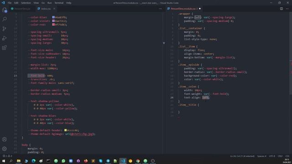Click the '.list__container {' selector
This screenshot has width=292, height=164.
(192, 28)
